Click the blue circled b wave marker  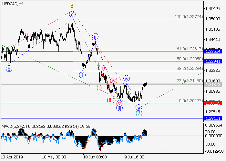(9, 69)
